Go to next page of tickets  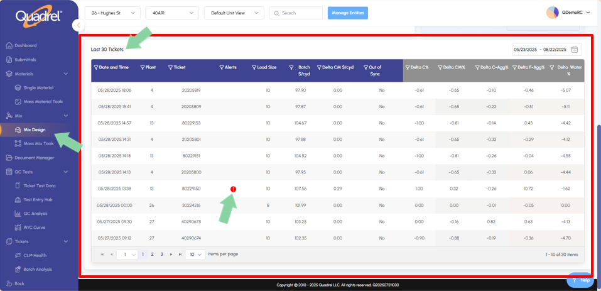[x=171, y=255]
